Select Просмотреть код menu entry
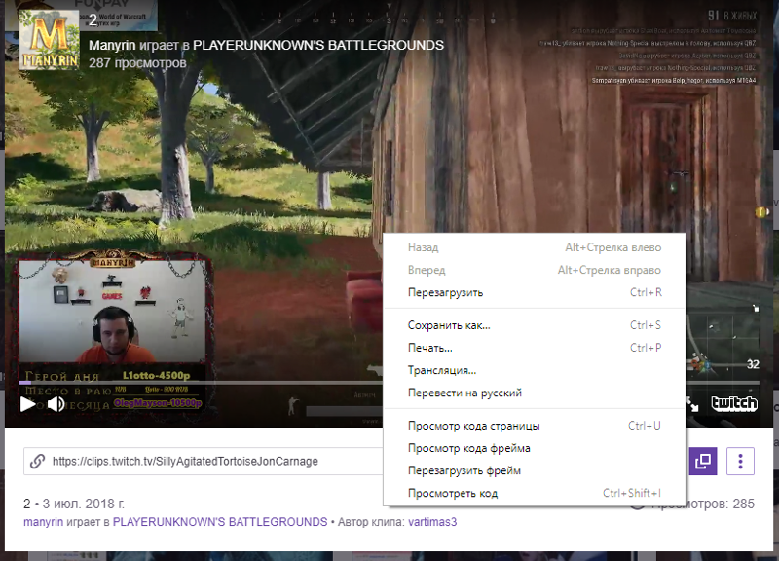The width and height of the screenshot is (779, 561). [x=535, y=493]
